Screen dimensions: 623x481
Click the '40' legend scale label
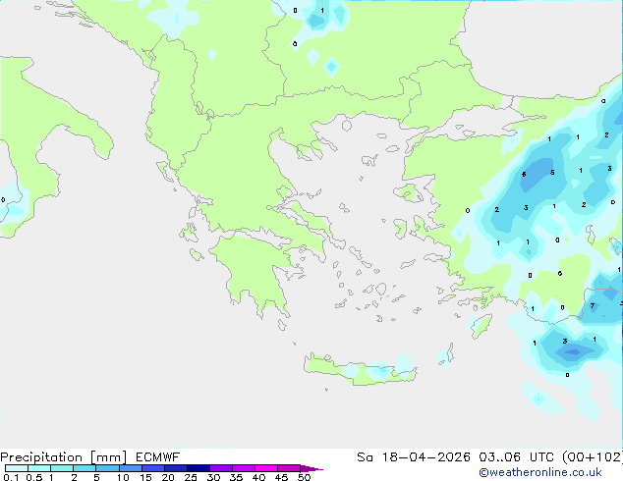click(x=258, y=477)
